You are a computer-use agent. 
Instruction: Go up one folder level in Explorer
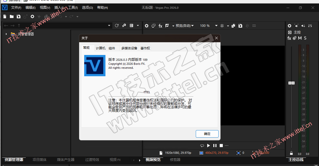pyautogui.click(x=19, y=25)
